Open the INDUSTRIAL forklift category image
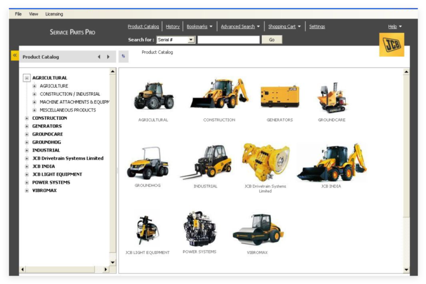The image size is (426, 284). 206,163
